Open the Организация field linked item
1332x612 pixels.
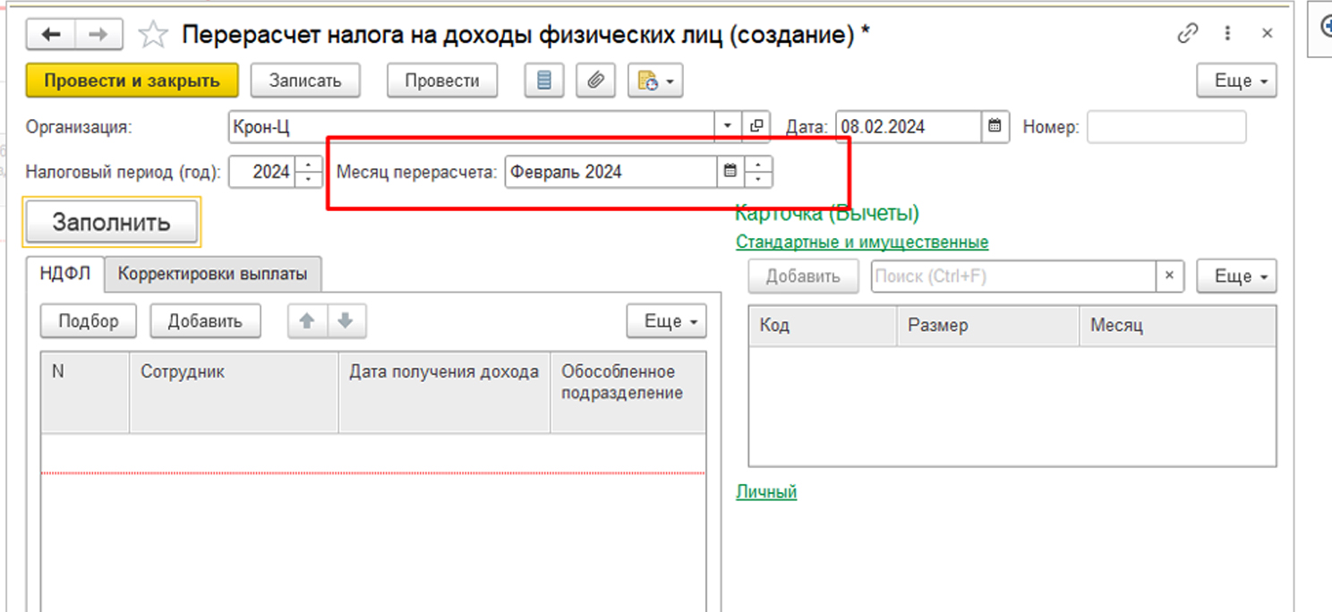[756, 126]
